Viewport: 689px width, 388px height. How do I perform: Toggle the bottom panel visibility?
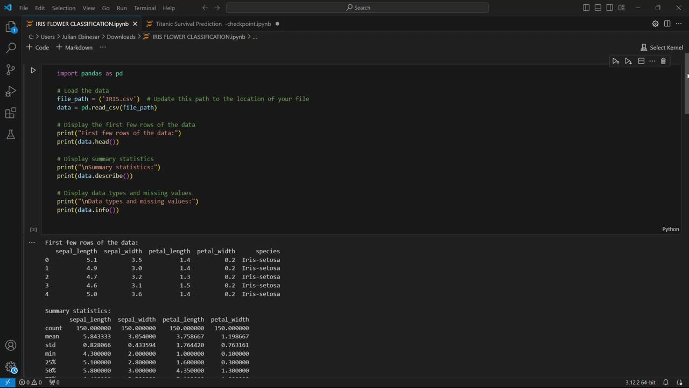[598, 8]
